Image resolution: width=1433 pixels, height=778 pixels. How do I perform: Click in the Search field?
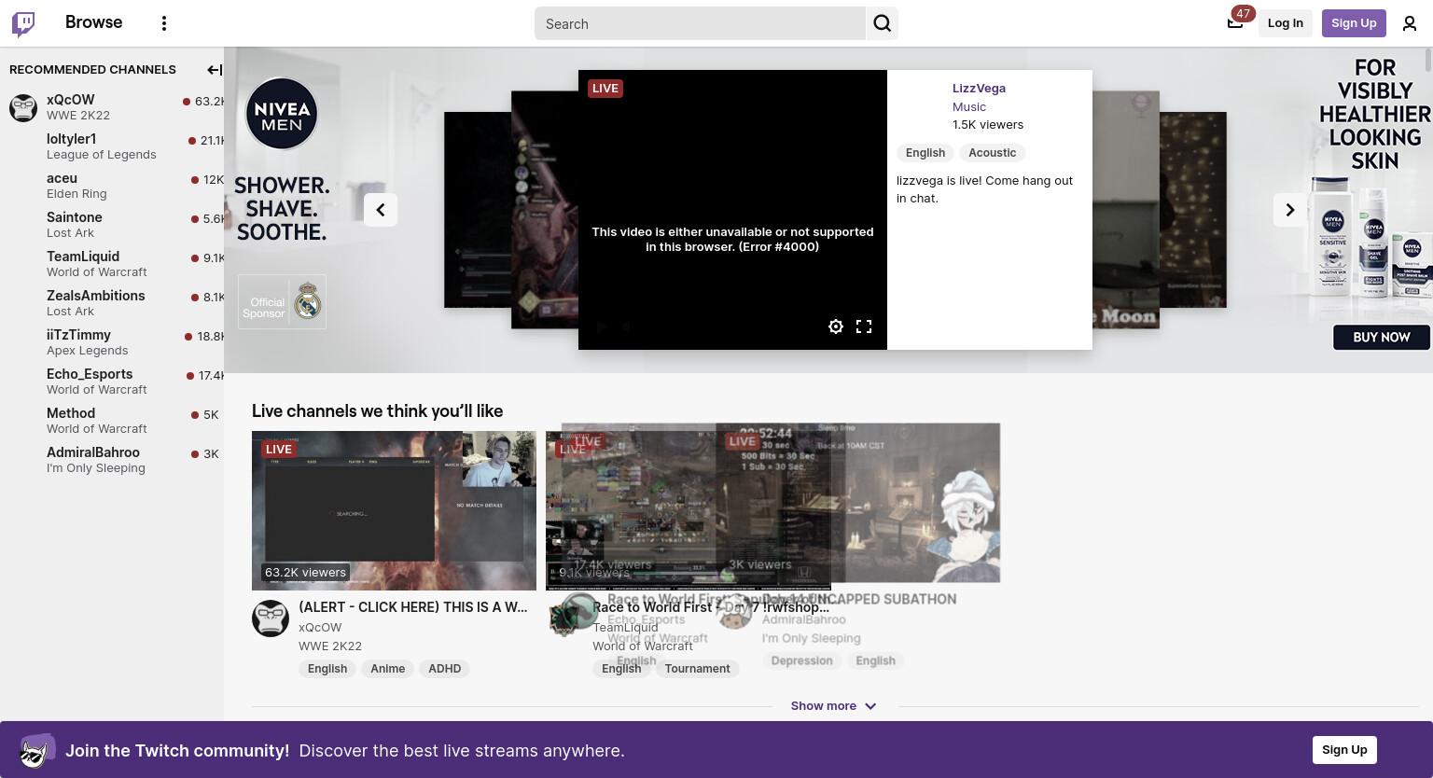[x=700, y=23]
